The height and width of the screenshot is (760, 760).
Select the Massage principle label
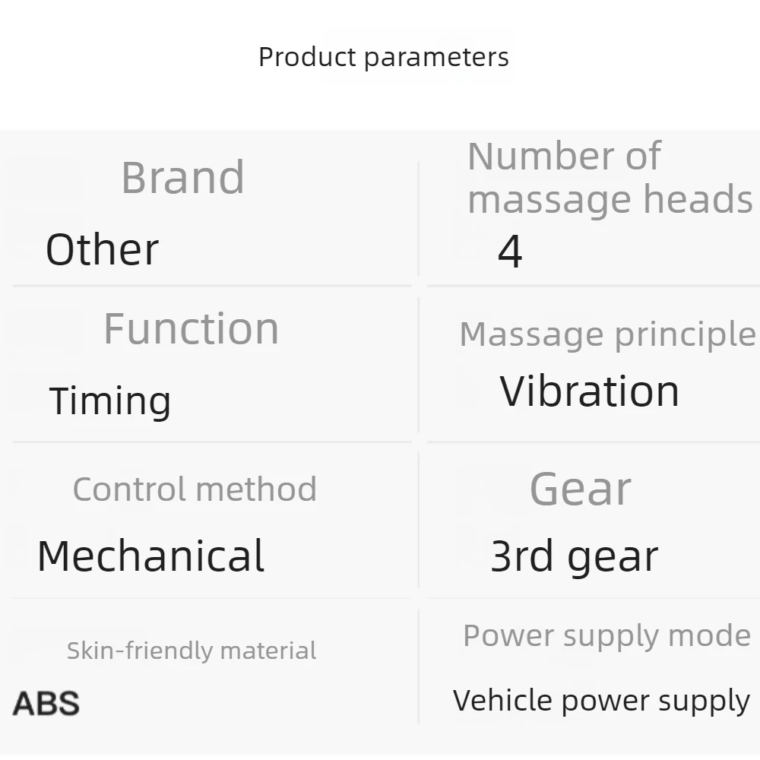pos(607,335)
